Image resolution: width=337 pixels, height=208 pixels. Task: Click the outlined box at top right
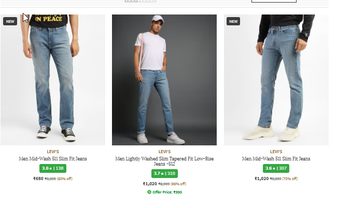[274, 1]
